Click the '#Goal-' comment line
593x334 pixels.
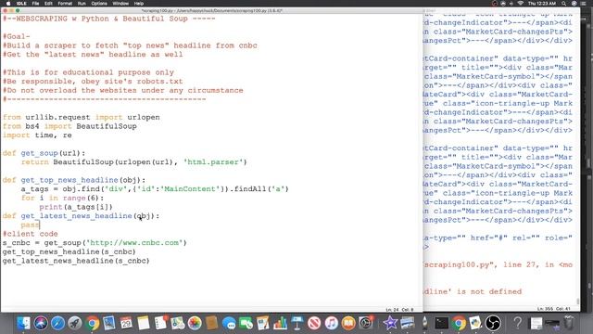[17, 36]
